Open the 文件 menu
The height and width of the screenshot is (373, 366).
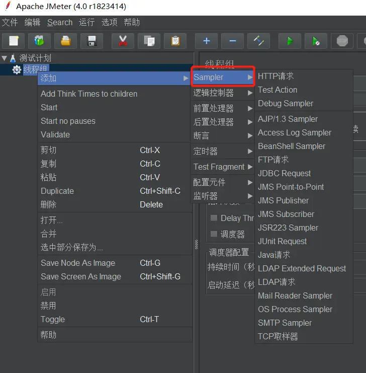click(x=10, y=22)
